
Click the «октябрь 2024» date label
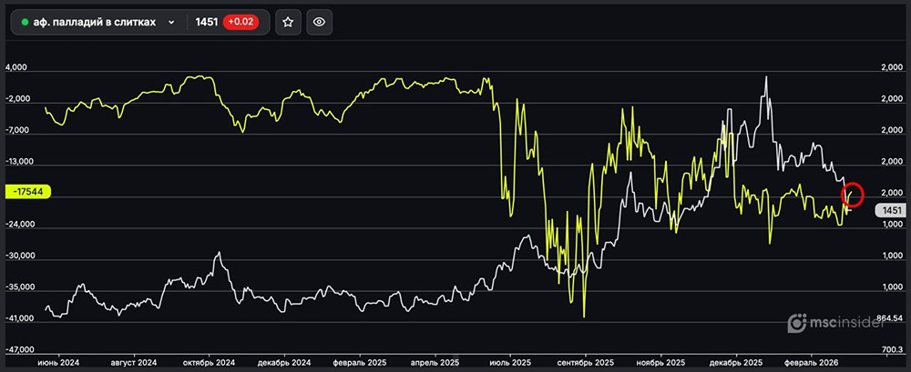point(208,363)
